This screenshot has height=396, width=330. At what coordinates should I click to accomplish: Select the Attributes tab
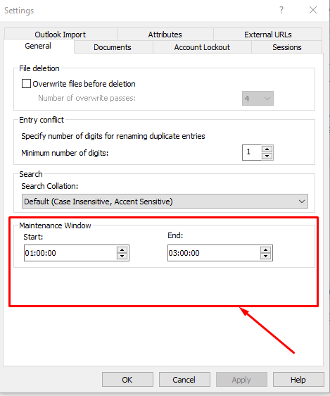(x=165, y=35)
